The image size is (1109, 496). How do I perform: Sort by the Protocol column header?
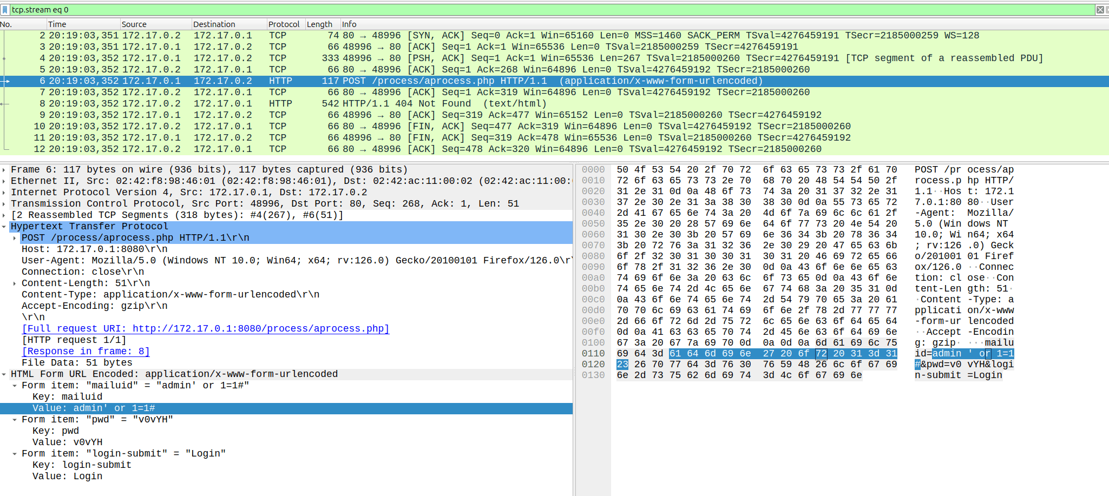tap(286, 24)
